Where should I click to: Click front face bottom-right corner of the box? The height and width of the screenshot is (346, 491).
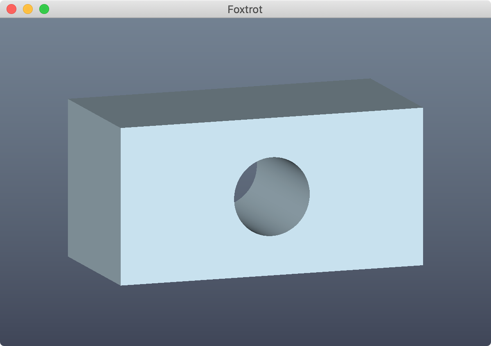click(x=422, y=265)
